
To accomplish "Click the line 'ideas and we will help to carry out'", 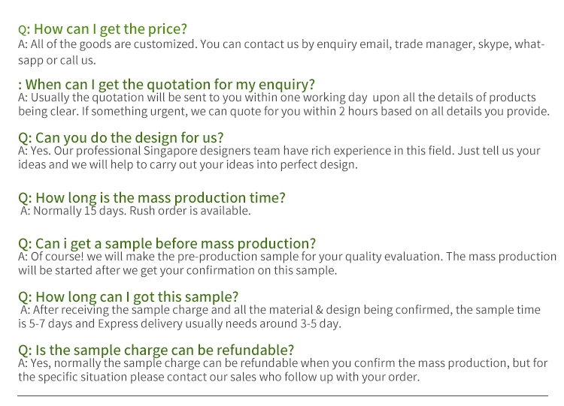I will (x=188, y=165).
